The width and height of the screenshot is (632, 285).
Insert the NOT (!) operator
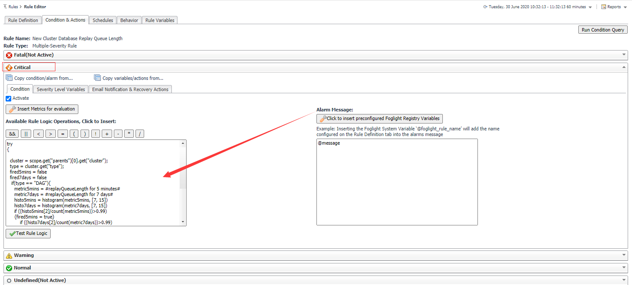[96, 133]
